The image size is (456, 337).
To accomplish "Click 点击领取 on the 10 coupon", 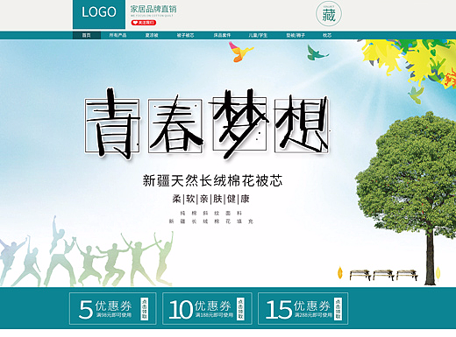I will coord(240,309).
